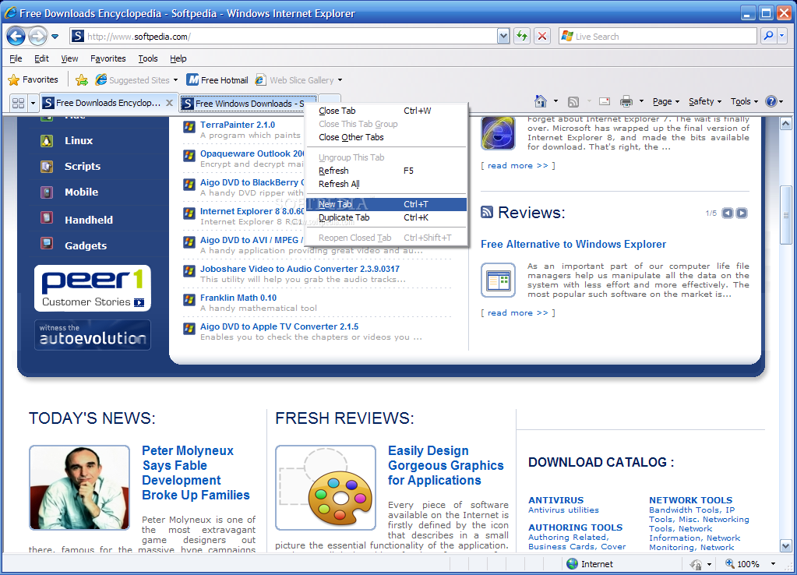Open the Tools menu in menu bar
Image resolution: width=797 pixels, height=575 pixels.
[x=148, y=58]
